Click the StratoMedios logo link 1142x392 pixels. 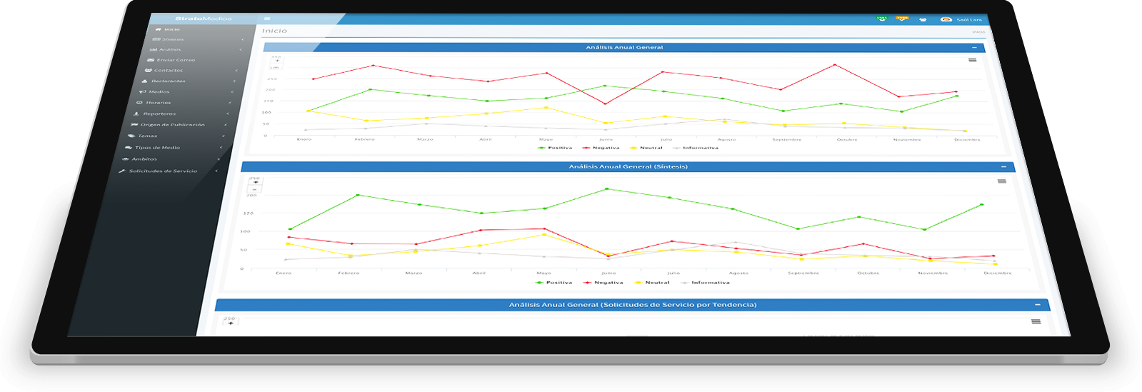coord(204,19)
